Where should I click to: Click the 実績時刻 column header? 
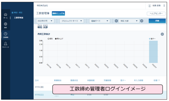point(58,80)
